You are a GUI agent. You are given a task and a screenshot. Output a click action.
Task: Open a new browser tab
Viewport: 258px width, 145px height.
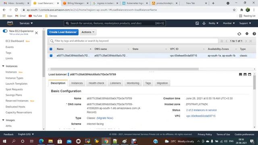pos(213,3)
